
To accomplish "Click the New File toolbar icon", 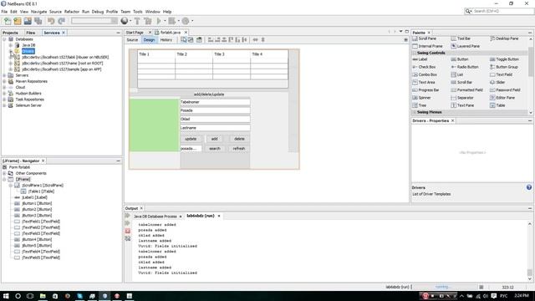I will point(8,21).
